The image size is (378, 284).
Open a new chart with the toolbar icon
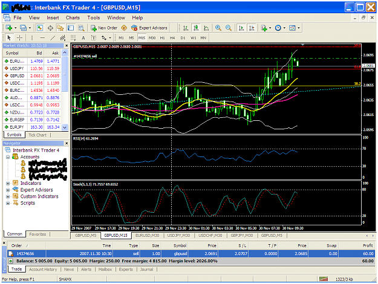9,28
